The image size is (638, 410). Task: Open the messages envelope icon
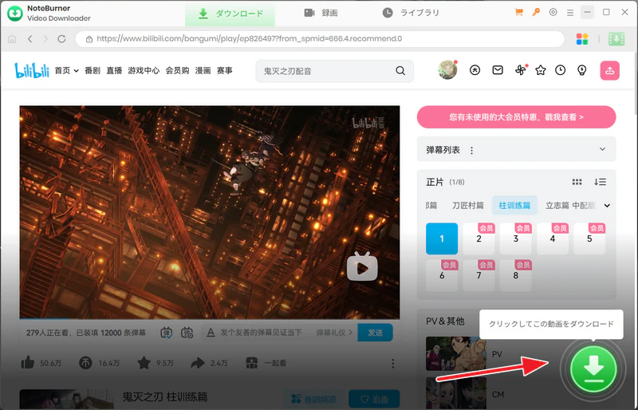[x=498, y=70]
